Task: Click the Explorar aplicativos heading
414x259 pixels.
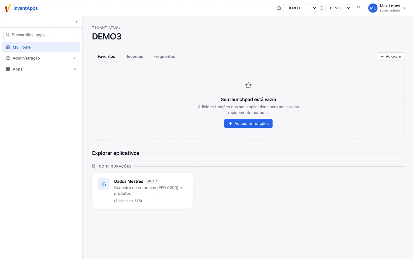Action: coord(116,153)
